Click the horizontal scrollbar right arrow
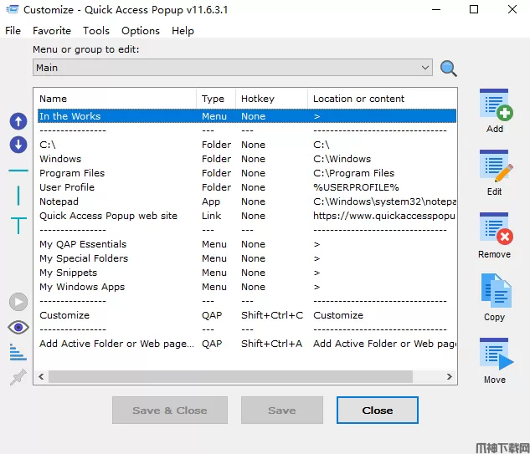 451,378
